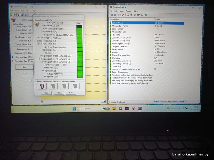The height and width of the screenshot is (160, 214).
Task: Open BatteryMon Run menu
Action: pyautogui.click(x=22, y=11)
